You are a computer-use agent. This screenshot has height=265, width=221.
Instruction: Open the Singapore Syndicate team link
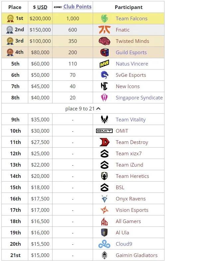pyautogui.click(x=139, y=98)
